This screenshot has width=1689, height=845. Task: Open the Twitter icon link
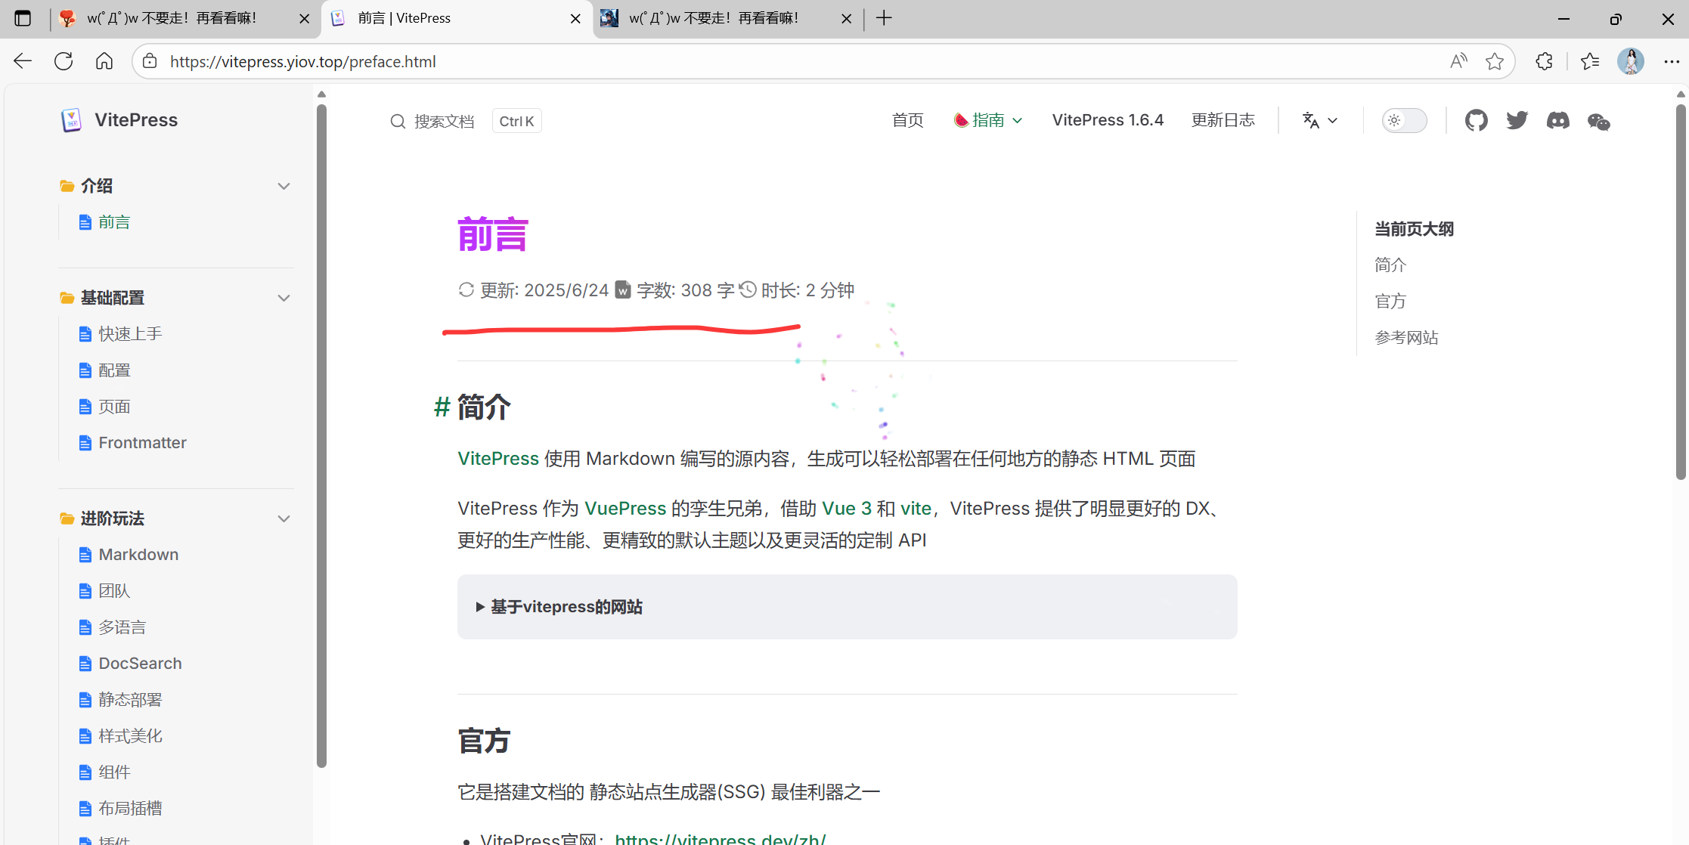pyautogui.click(x=1517, y=120)
